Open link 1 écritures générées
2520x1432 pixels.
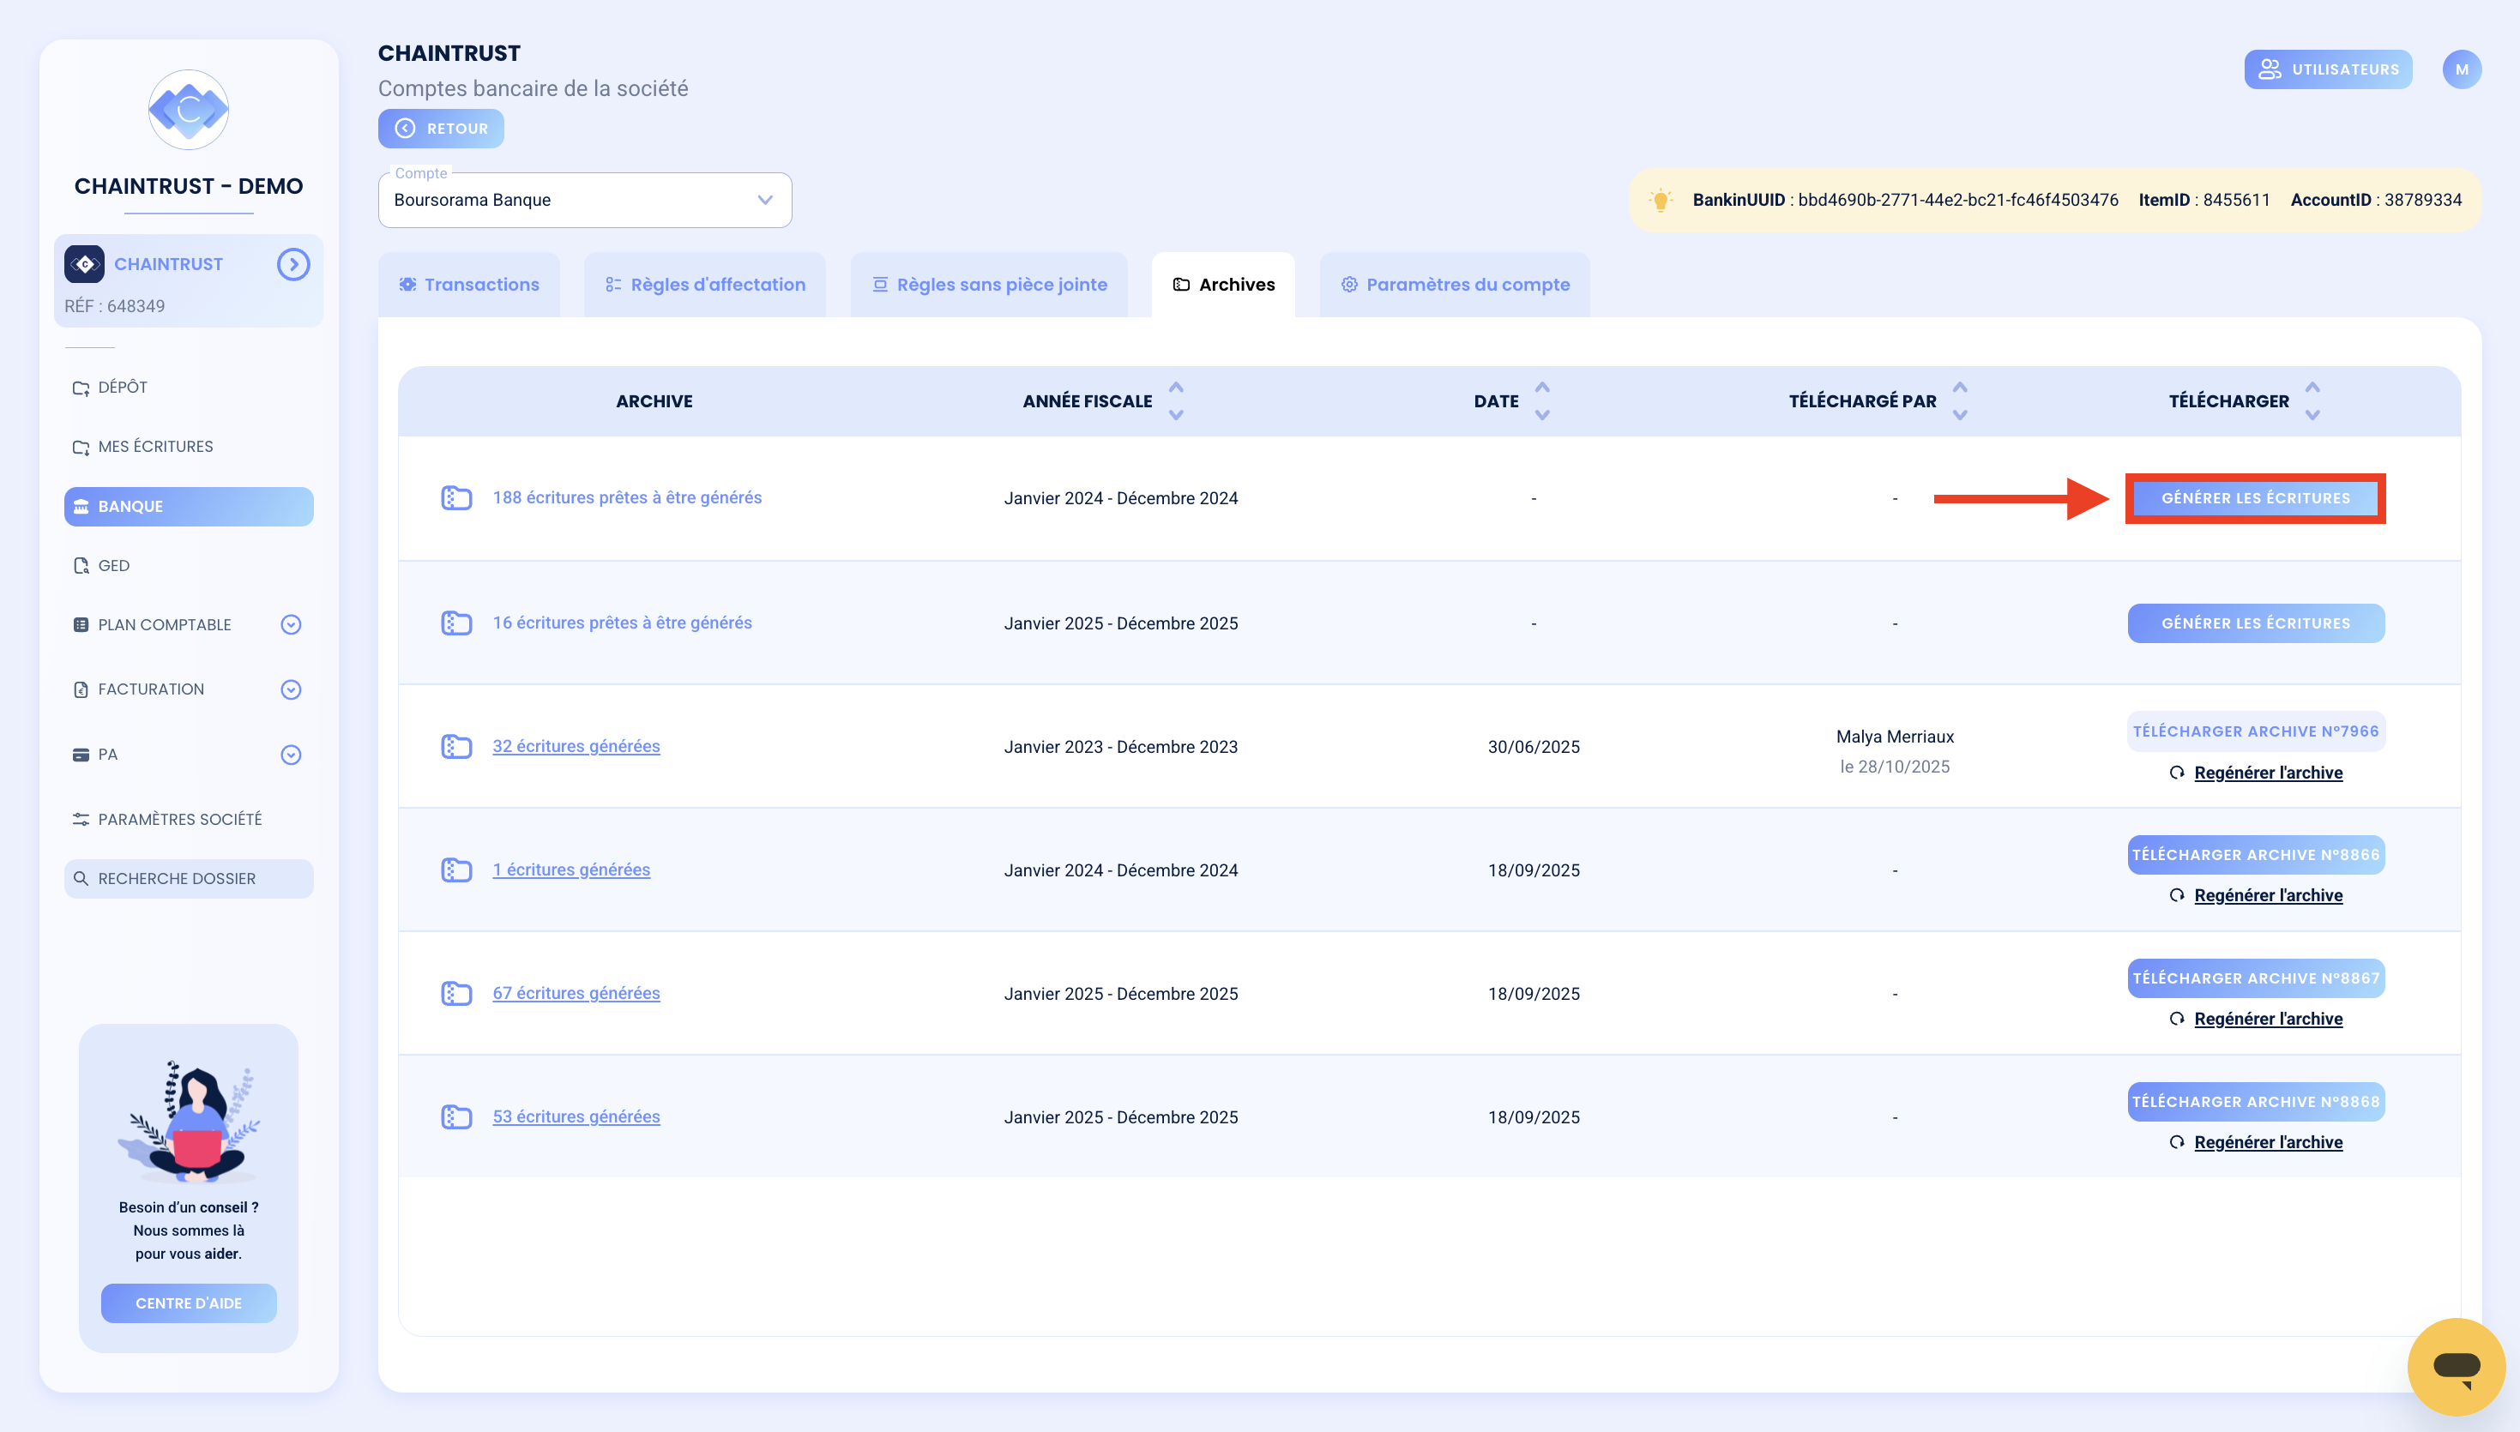pyautogui.click(x=571, y=869)
